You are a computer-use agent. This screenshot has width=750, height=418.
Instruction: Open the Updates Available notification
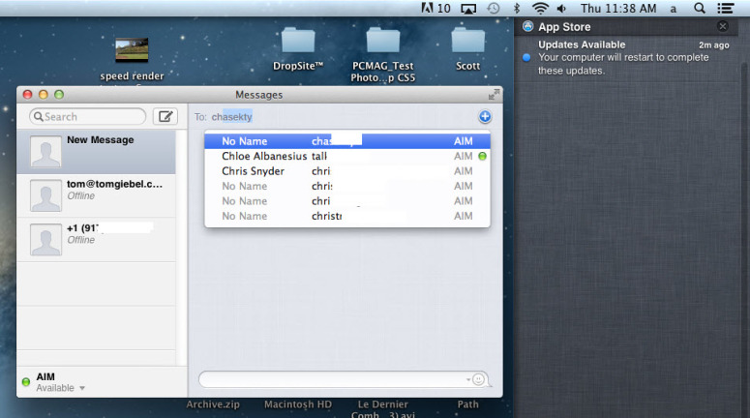[x=626, y=57]
